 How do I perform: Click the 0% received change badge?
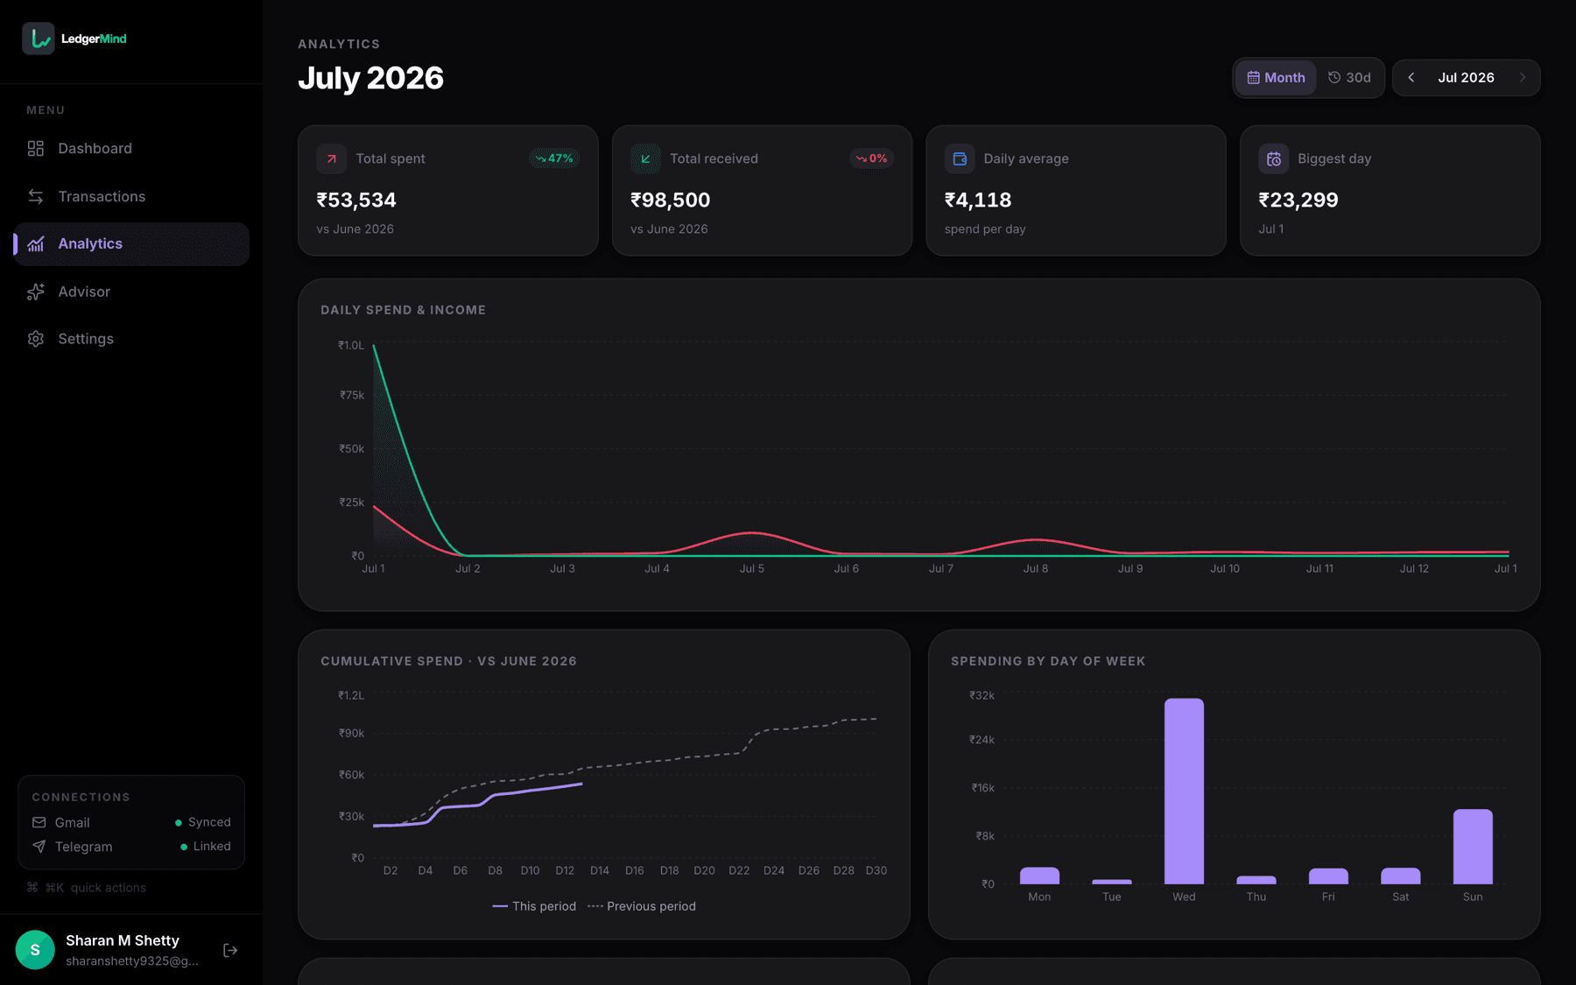871,158
